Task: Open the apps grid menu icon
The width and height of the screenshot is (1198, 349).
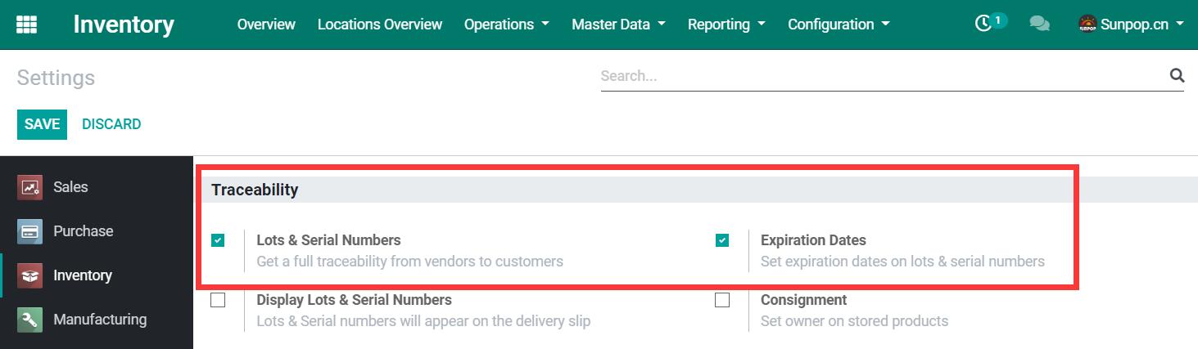Action: click(x=26, y=25)
